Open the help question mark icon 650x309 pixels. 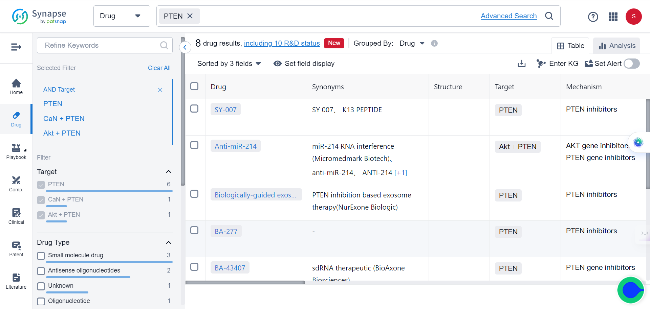click(x=593, y=17)
